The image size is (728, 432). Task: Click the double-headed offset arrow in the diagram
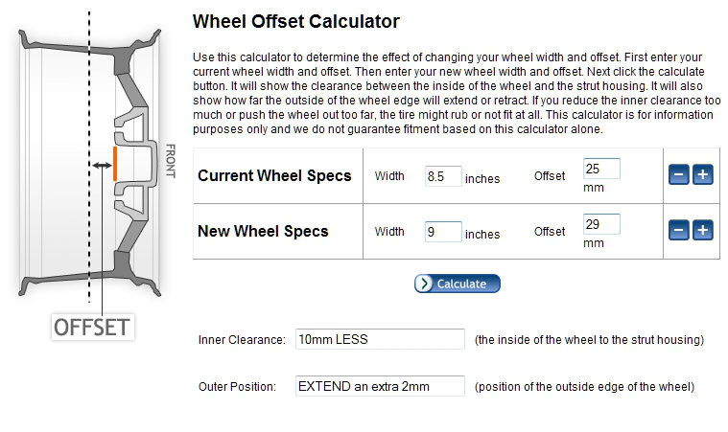pyautogui.click(x=101, y=166)
